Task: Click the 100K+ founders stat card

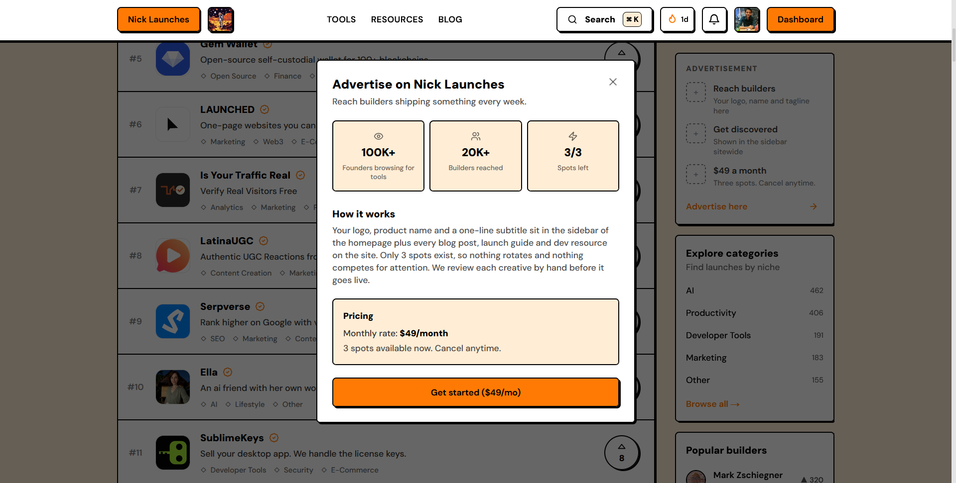Action: click(379, 156)
